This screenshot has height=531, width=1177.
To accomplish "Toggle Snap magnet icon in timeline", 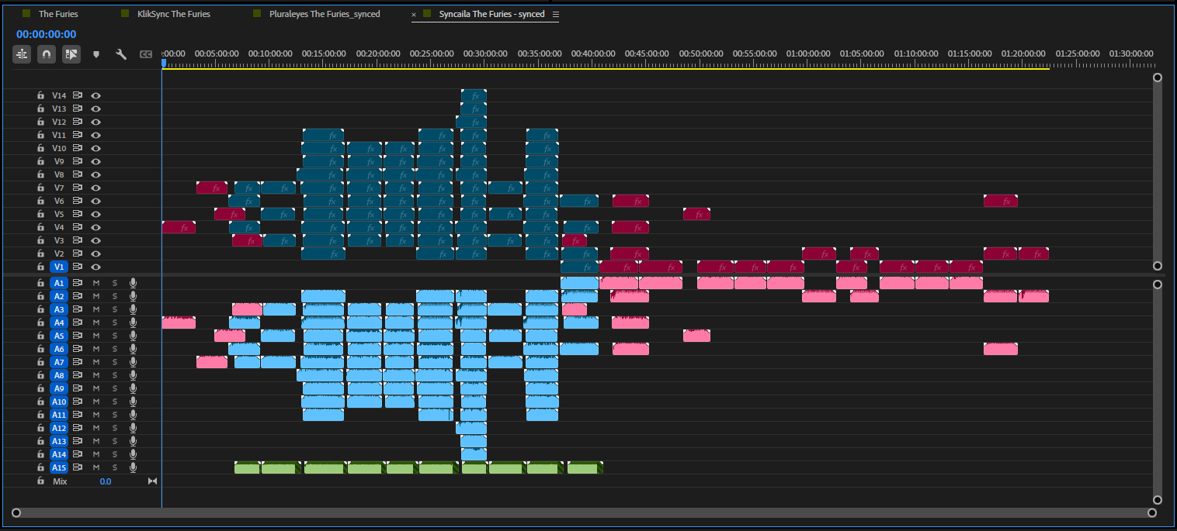I will pyautogui.click(x=47, y=54).
